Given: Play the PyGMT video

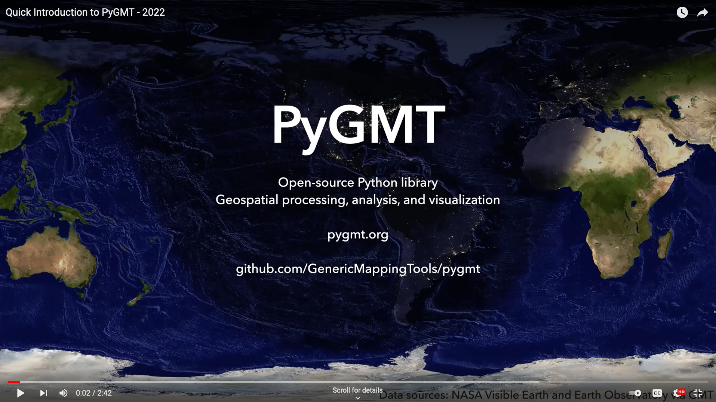Looking at the screenshot, I should (21, 393).
